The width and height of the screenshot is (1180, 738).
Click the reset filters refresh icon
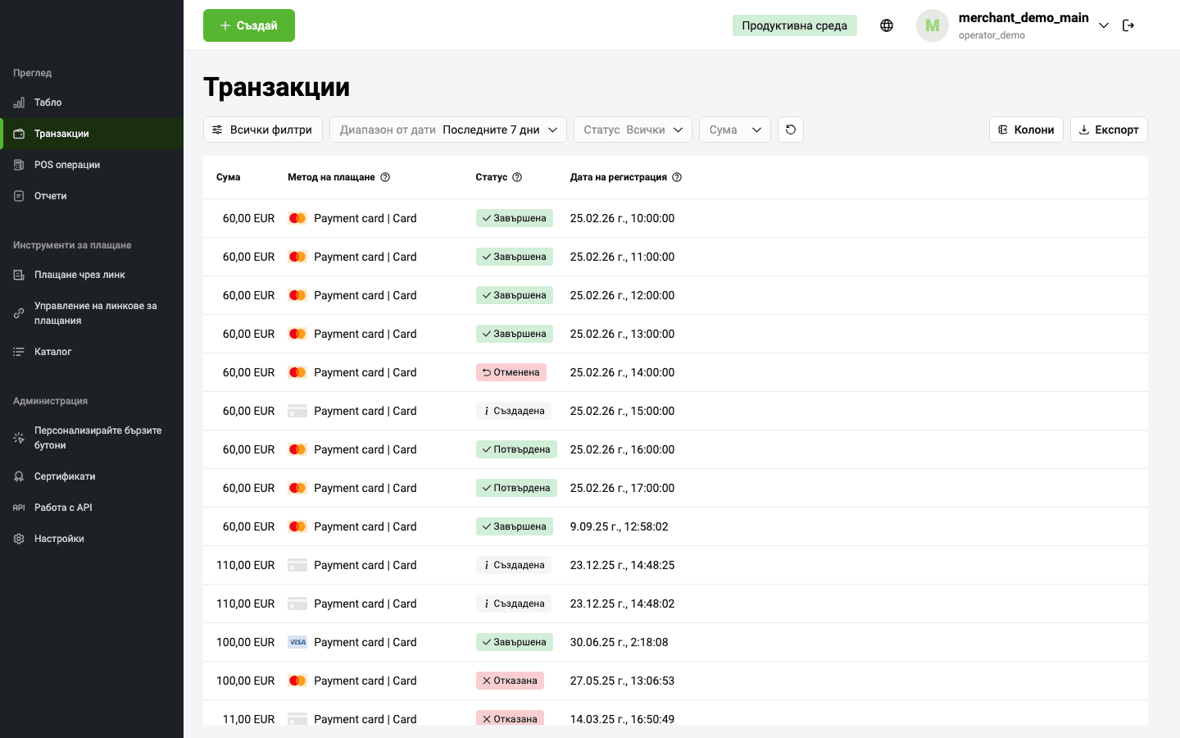[x=791, y=130]
